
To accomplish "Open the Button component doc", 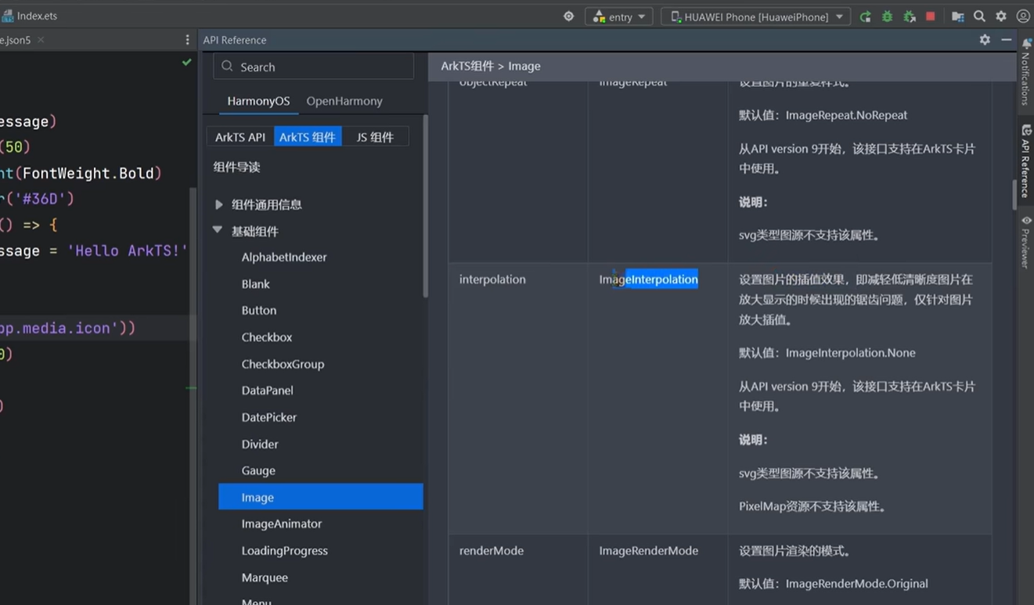I will coord(259,311).
